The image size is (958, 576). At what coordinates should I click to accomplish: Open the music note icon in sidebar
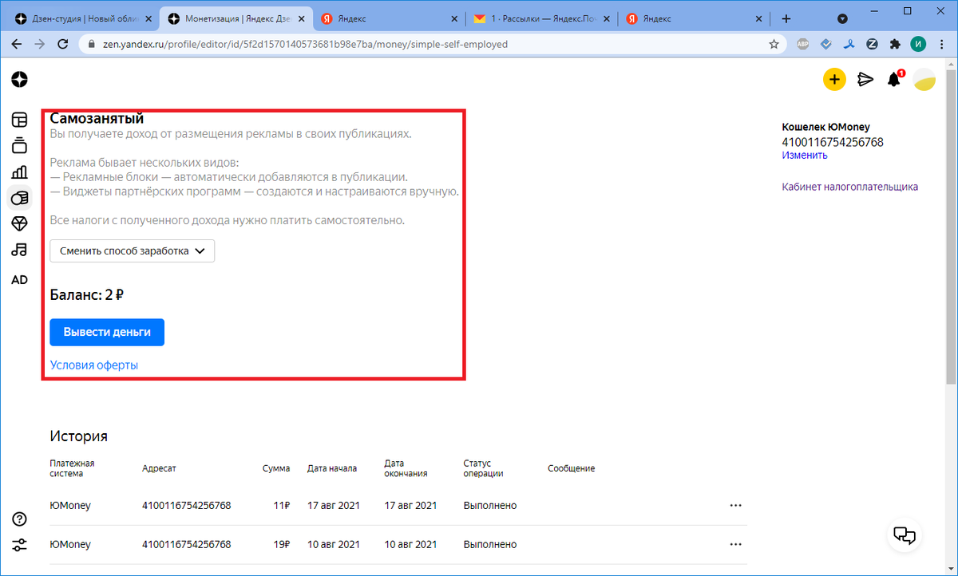click(19, 250)
